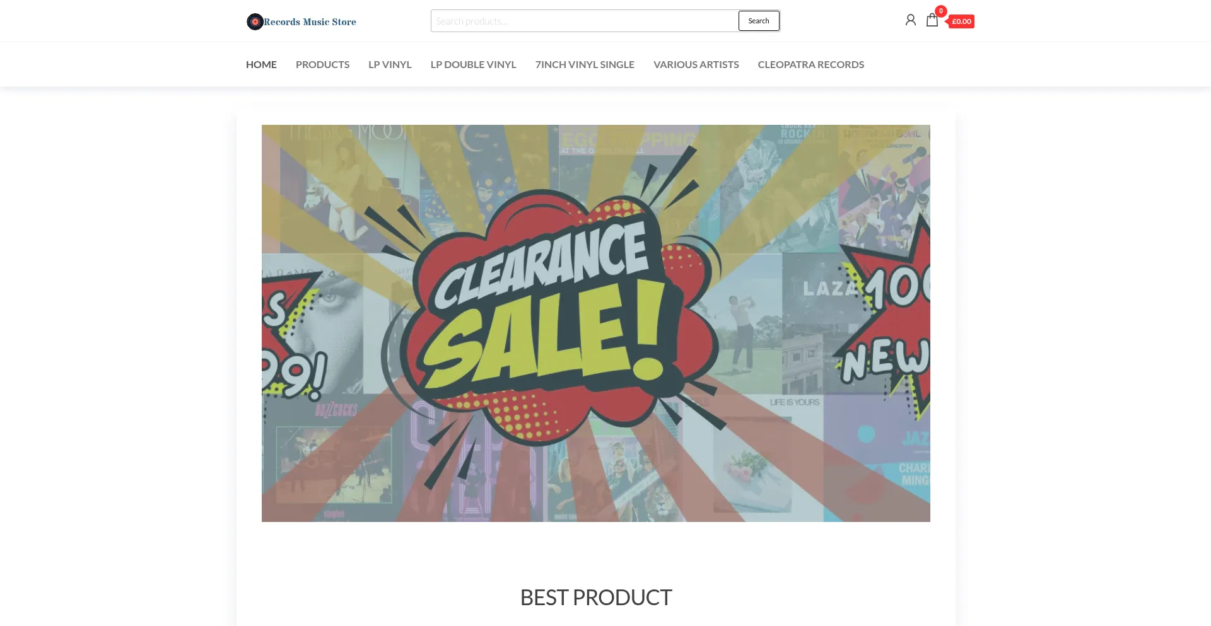The width and height of the screenshot is (1211, 626).
Task: Click the BEST PRODUCT heading
Action: (595, 597)
